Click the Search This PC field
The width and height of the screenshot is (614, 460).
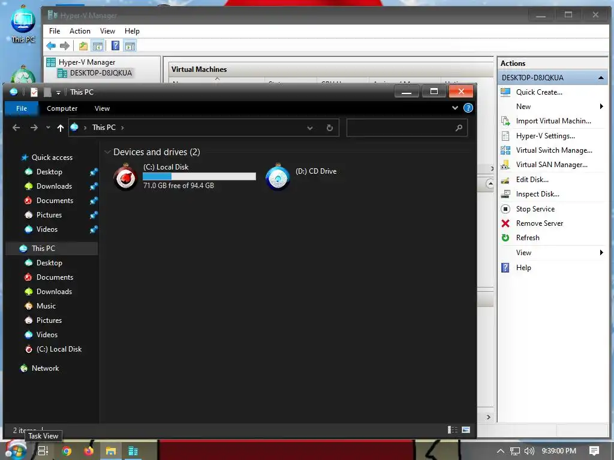(407, 128)
